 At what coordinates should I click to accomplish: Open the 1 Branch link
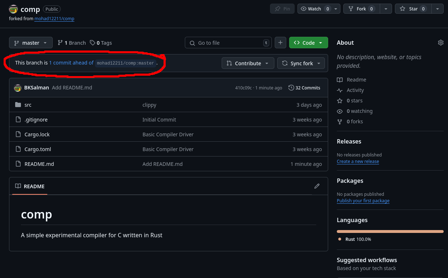[72, 43]
